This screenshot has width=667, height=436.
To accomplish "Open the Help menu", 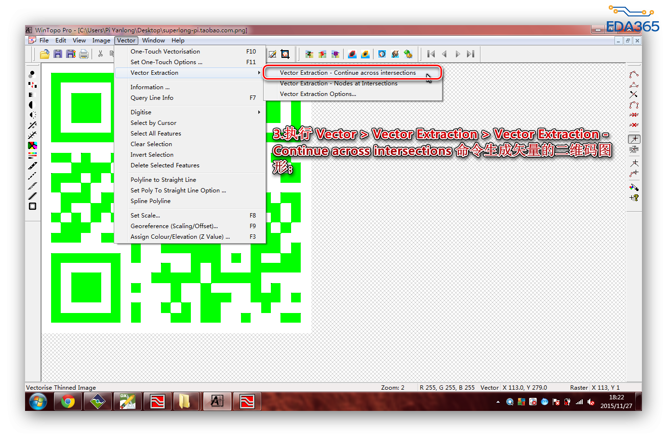I will click(x=178, y=41).
